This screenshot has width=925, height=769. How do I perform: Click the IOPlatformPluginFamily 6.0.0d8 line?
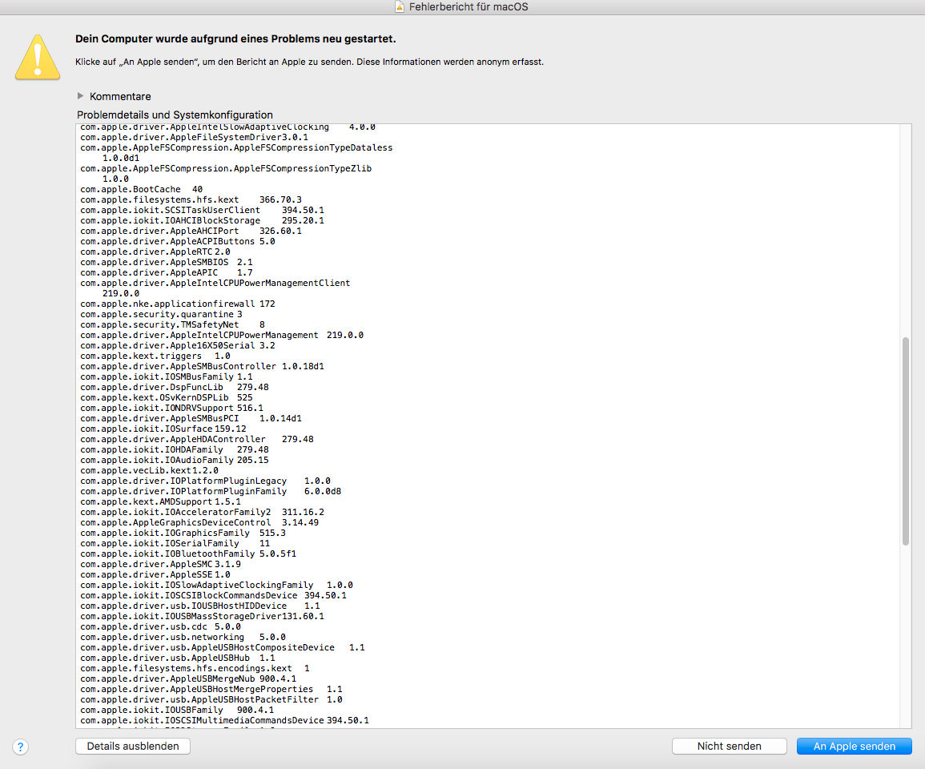pos(211,492)
